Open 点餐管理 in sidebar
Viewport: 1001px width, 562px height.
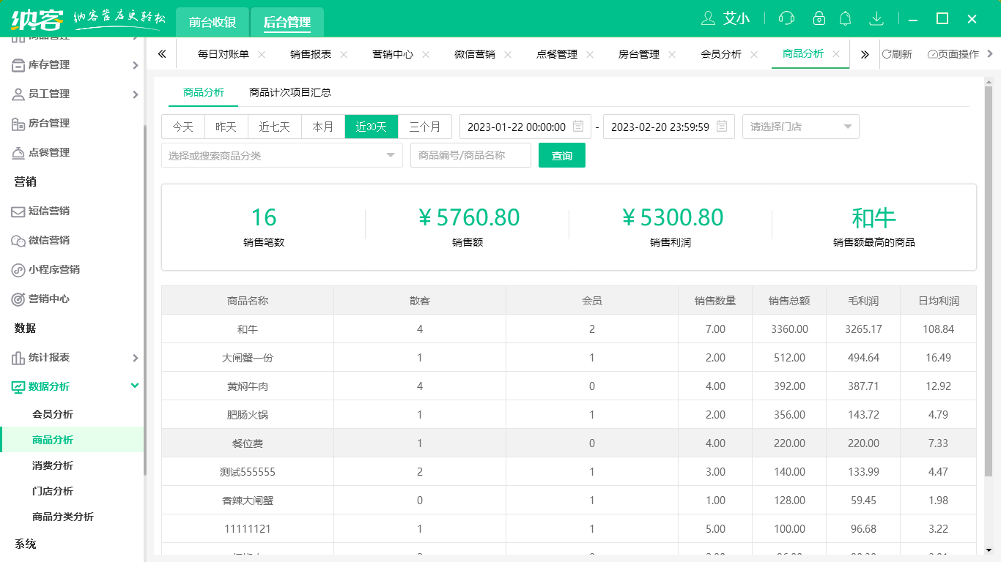point(49,152)
